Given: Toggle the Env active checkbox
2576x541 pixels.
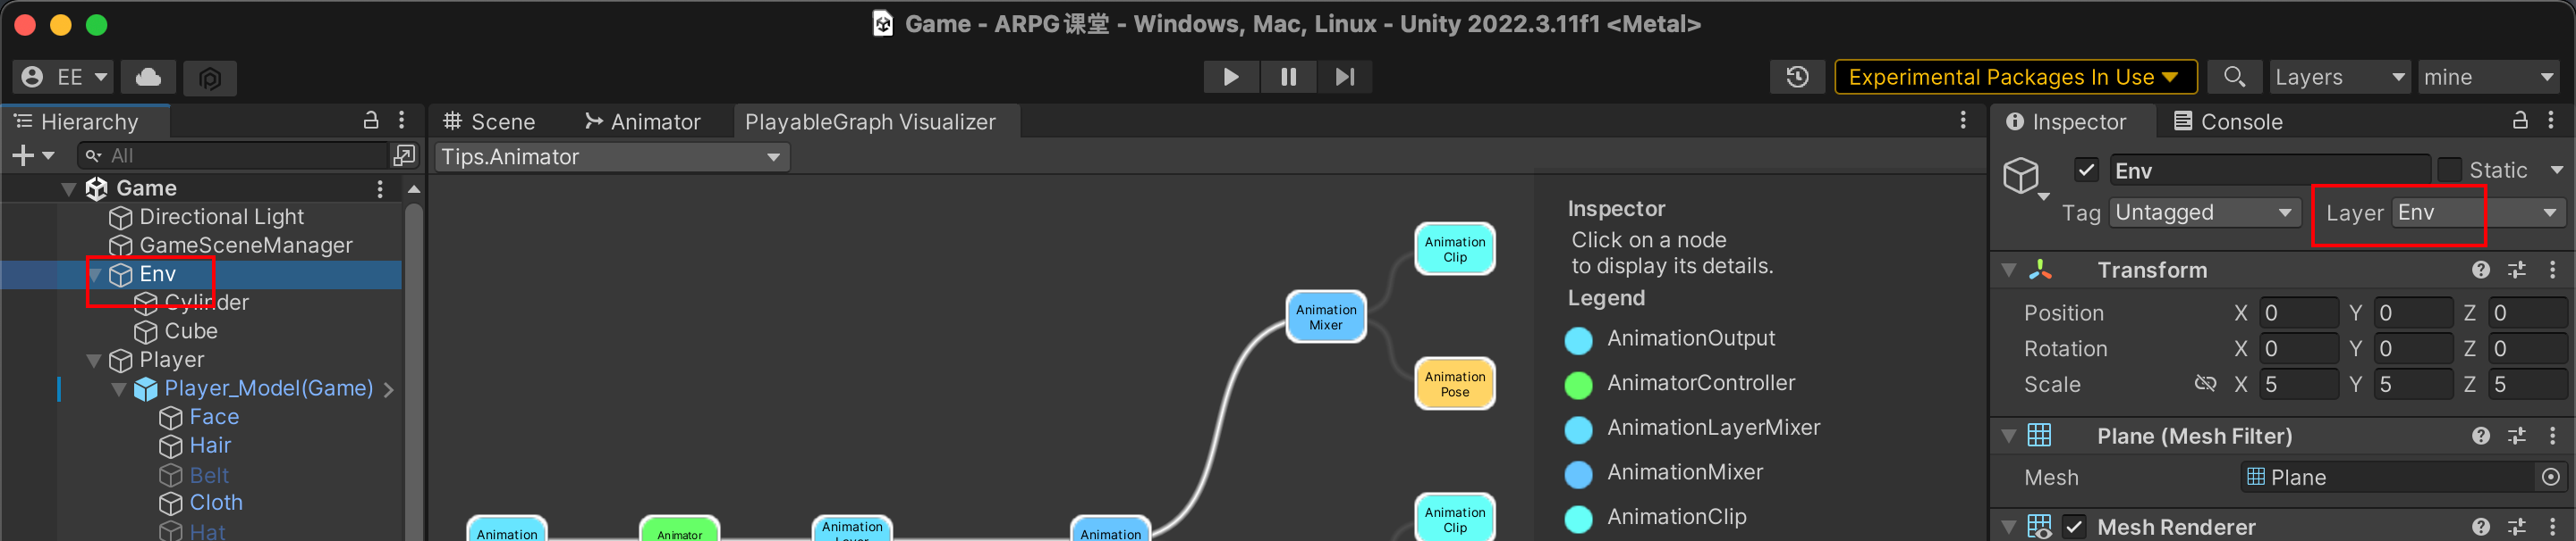Looking at the screenshot, I should [x=2086, y=171].
